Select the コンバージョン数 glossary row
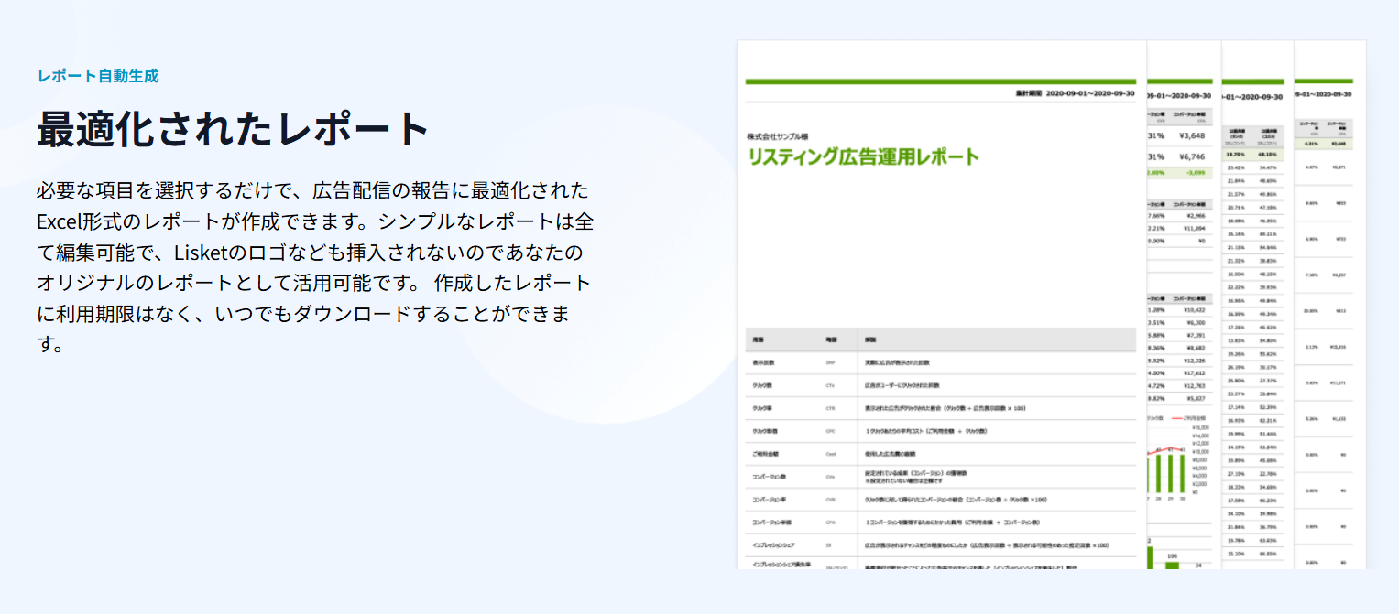Image resolution: width=1399 pixels, height=614 pixels. (x=941, y=477)
